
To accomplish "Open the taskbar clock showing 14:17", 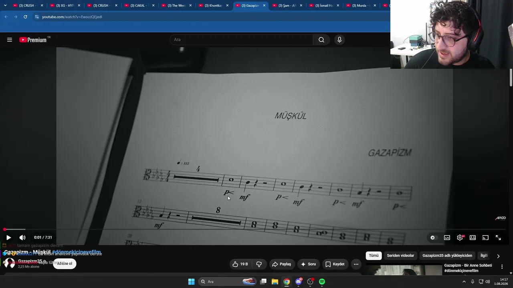I will (501, 282).
